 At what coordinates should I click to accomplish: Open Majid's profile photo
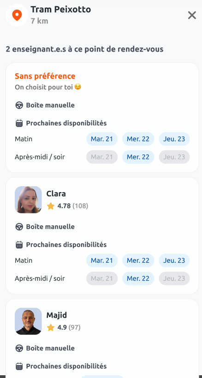click(x=28, y=321)
